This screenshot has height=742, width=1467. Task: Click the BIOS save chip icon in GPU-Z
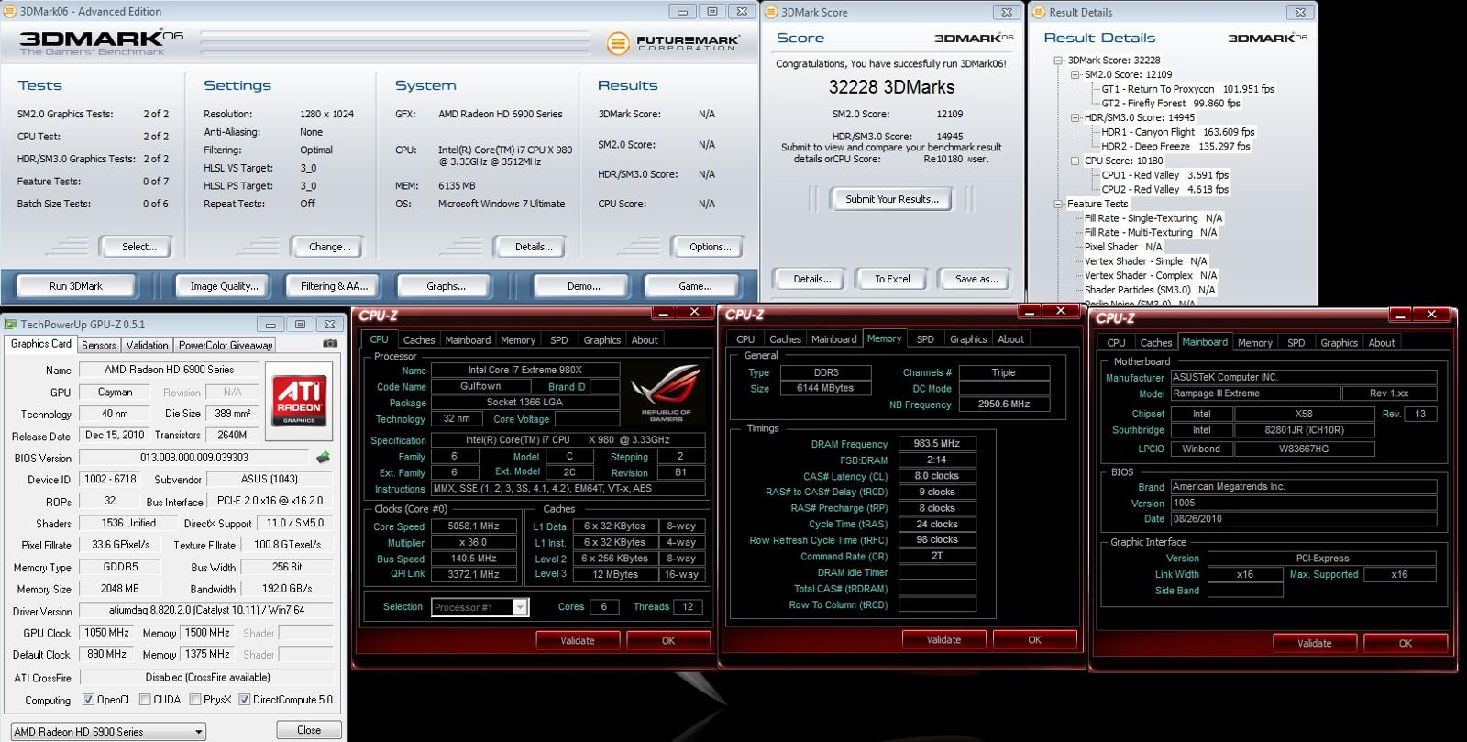[x=323, y=457]
